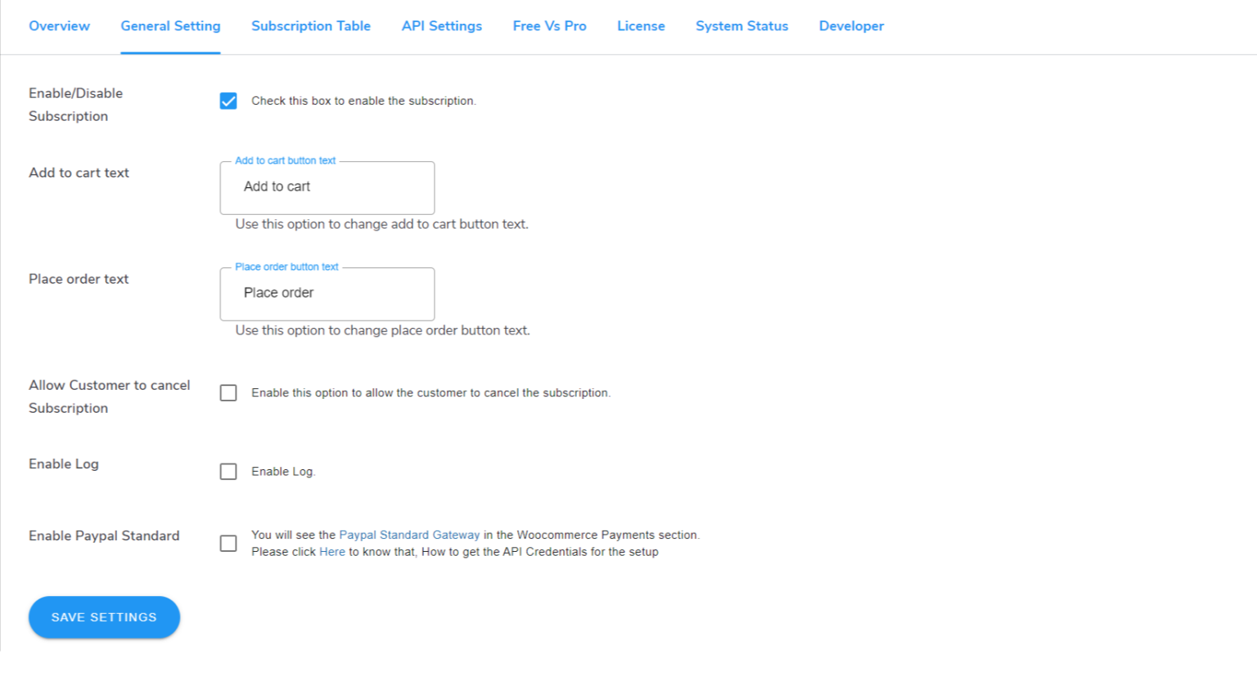Uncheck the enable subscription checkbox
The height and width of the screenshot is (681, 1257).
(228, 101)
